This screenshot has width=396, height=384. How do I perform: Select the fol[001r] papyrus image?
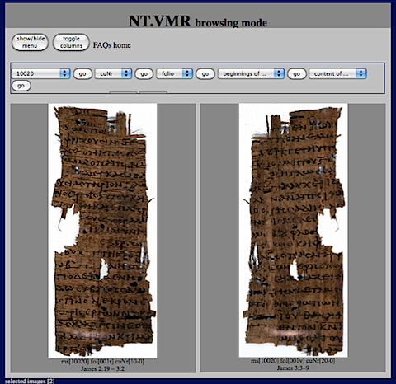(x=102, y=231)
